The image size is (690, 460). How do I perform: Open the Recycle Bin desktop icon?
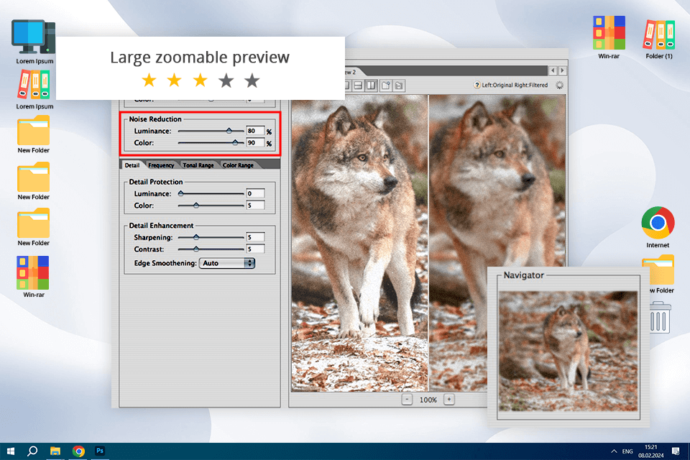pos(660,318)
